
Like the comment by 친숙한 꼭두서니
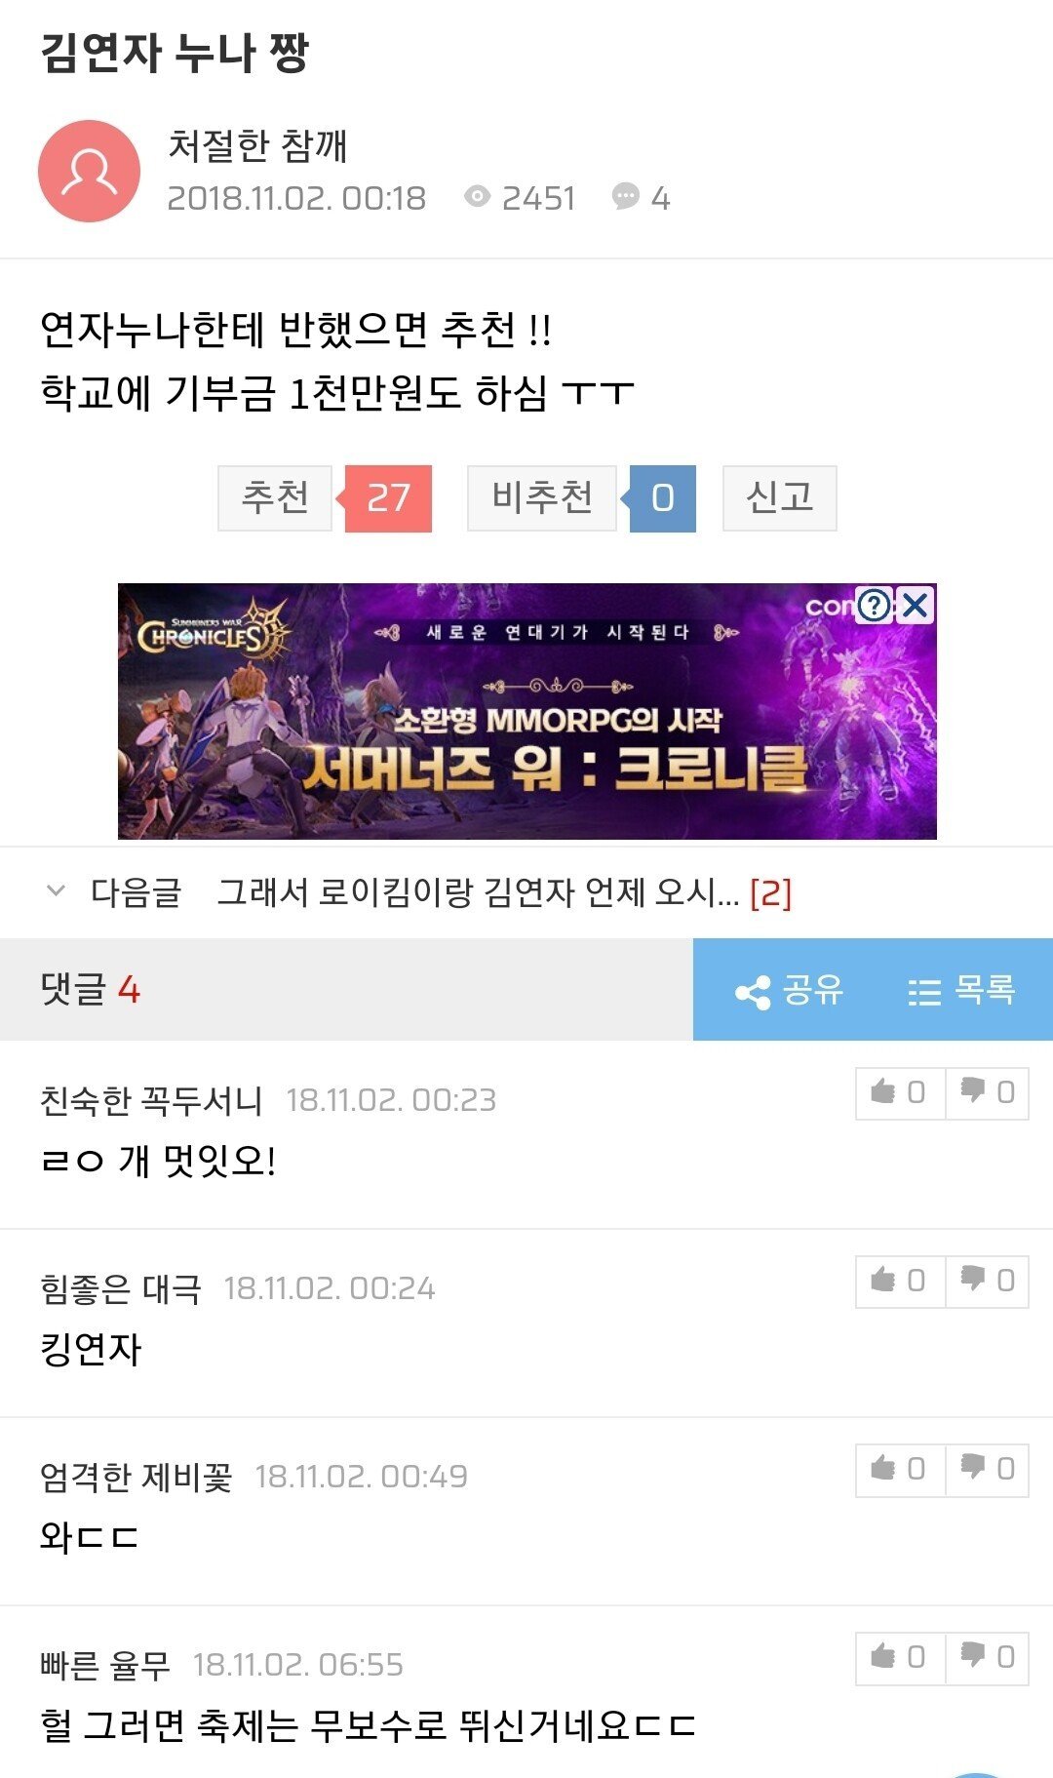click(900, 1092)
